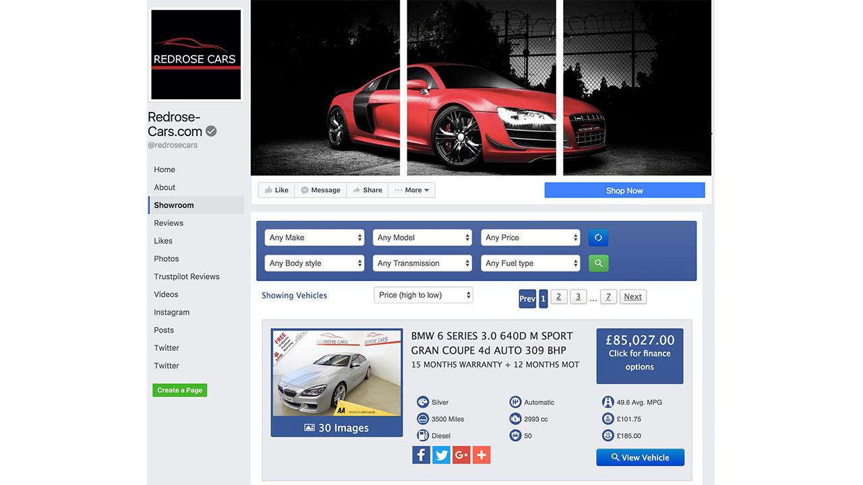
Task: Open the Any Price dropdown
Action: 531,238
